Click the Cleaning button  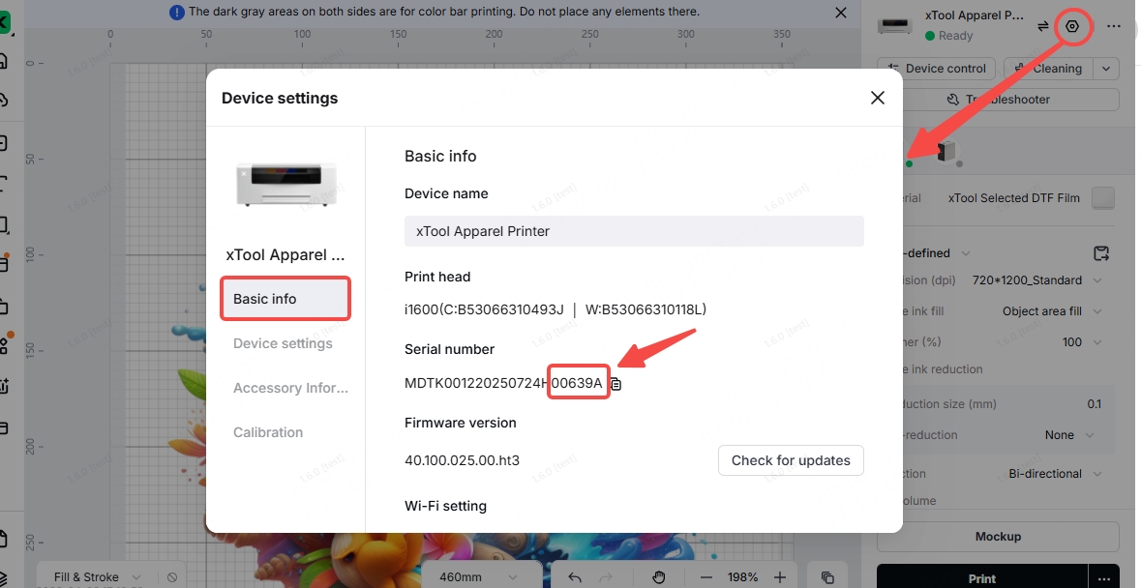click(1049, 69)
